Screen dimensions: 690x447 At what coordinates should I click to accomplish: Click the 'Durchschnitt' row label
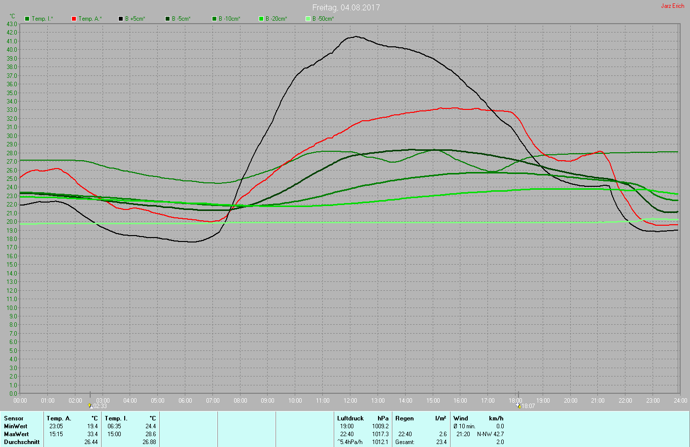click(x=22, y=442)
